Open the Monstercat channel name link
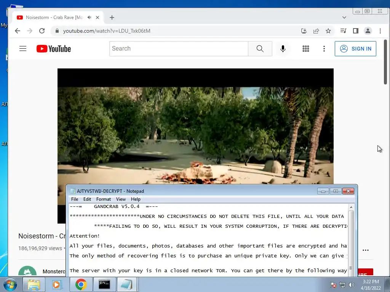 click(x=54, y=271)
